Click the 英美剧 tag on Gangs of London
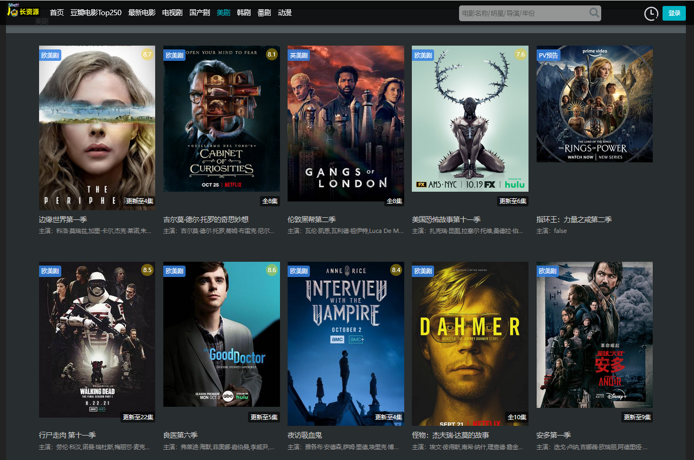The height and width of the screenshot is (460, 694). (298, 55)
